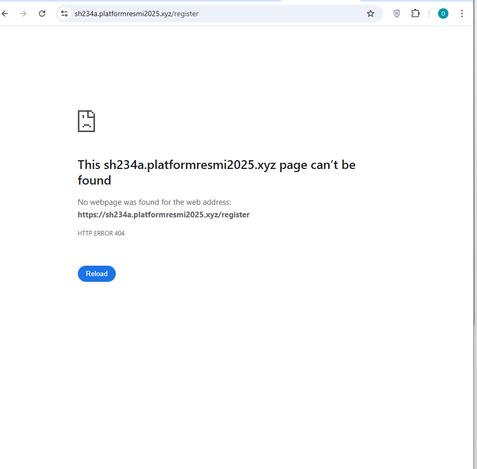This screenshot has height=469, width=477.
Task: Open the Extensions puzzle piece menu
Action: 415,14
